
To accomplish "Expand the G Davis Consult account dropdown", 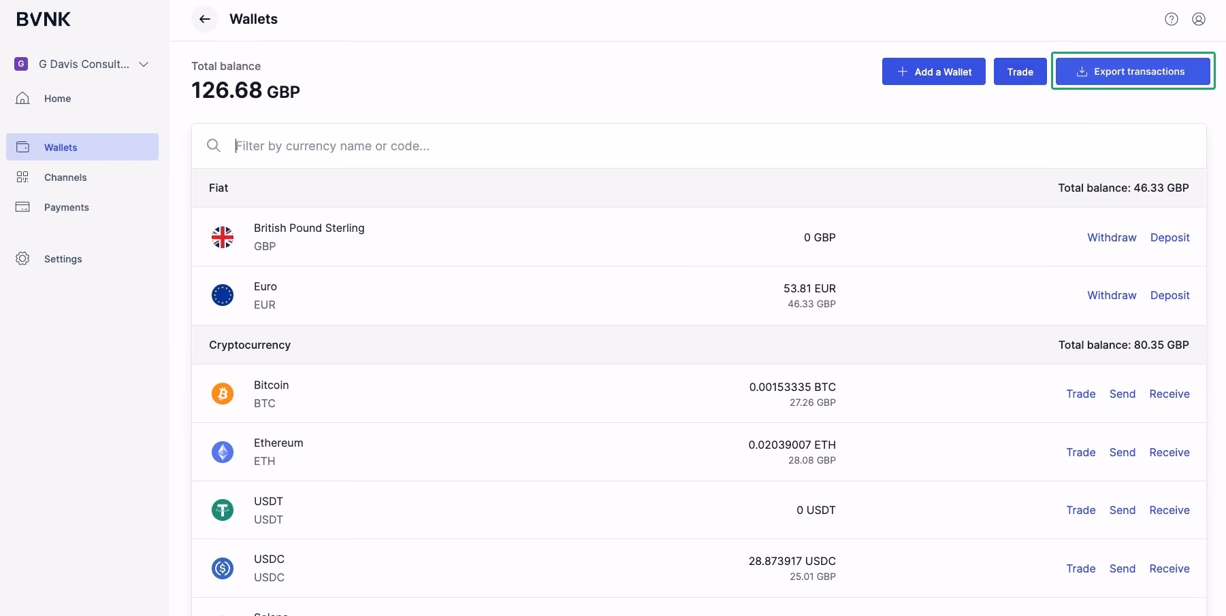I will tap(144, 64).
